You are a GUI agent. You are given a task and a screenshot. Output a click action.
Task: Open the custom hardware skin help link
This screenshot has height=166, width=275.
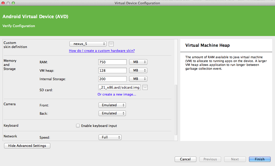coord(102,51)
